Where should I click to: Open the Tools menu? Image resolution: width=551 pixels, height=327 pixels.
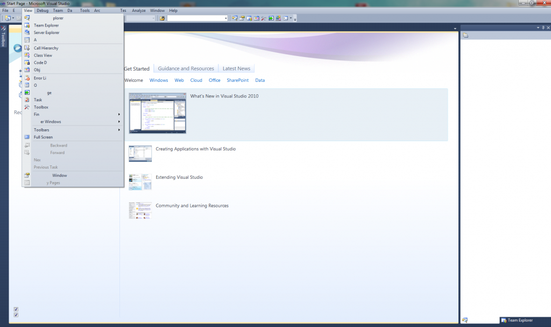pos(84,11)
